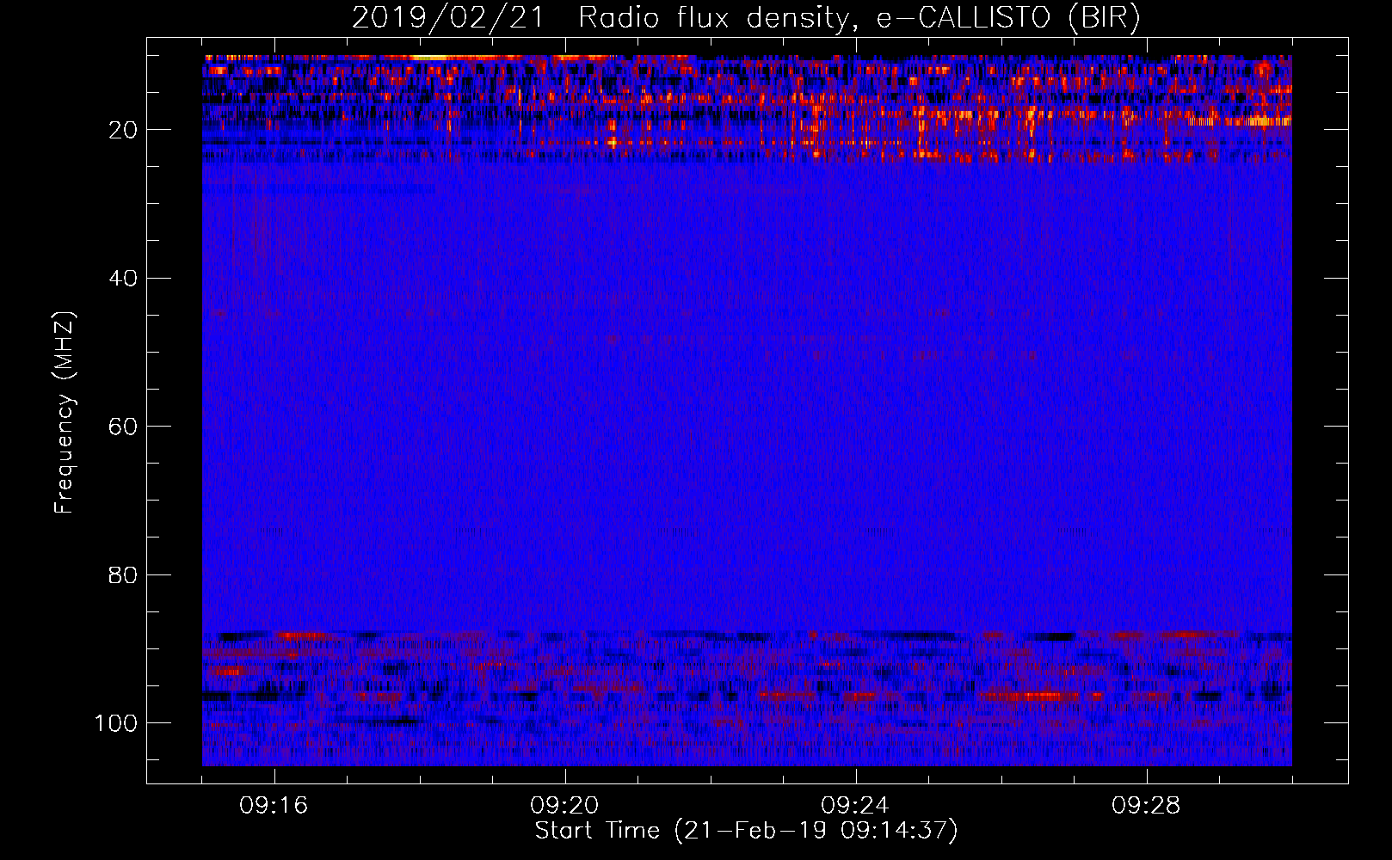
Task: Click the "Start Time (21-Feb-19 09:14:37)" label
Action: coord(746,831)
